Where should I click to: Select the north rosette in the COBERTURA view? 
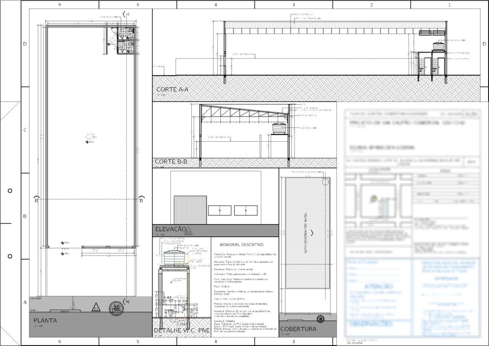(320, 317)
